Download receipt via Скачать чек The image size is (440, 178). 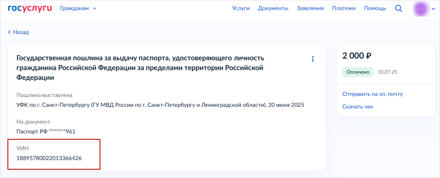[x=357, y=106]
